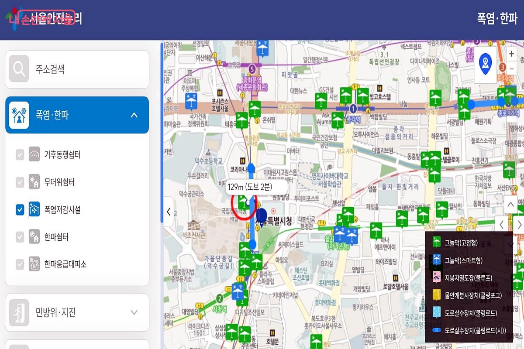
Task: Open the 서울안전누리 logo link
Action: [x=44, y=18]
